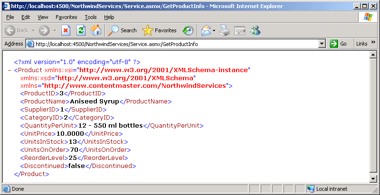Screen dimensions: 380x195
Task: Open the View menu
Action: coord(43,17)
